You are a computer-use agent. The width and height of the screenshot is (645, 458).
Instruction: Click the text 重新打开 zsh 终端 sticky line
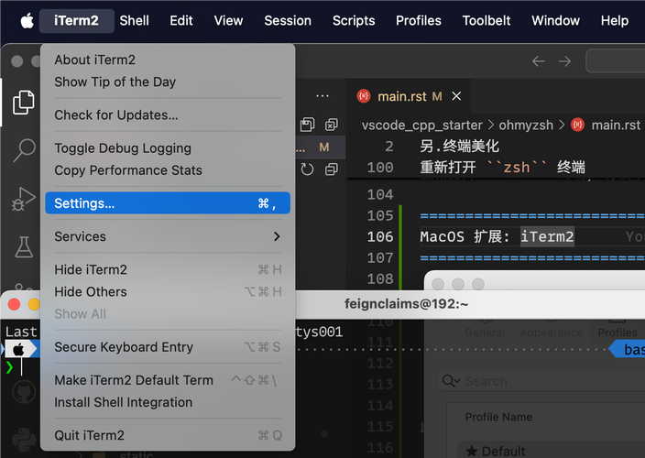502,168
